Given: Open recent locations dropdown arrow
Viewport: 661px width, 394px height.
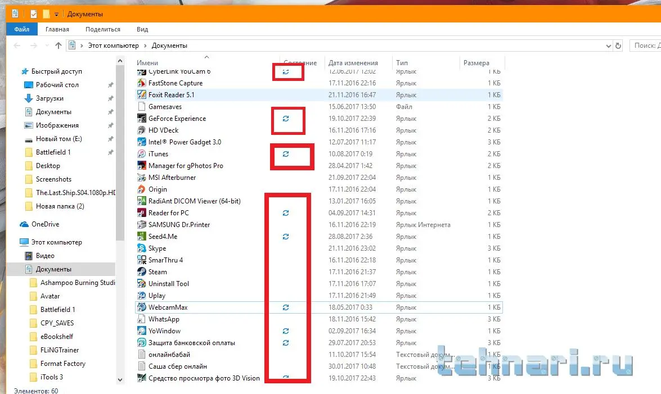Looking at the screenshot, I should 47,46.
